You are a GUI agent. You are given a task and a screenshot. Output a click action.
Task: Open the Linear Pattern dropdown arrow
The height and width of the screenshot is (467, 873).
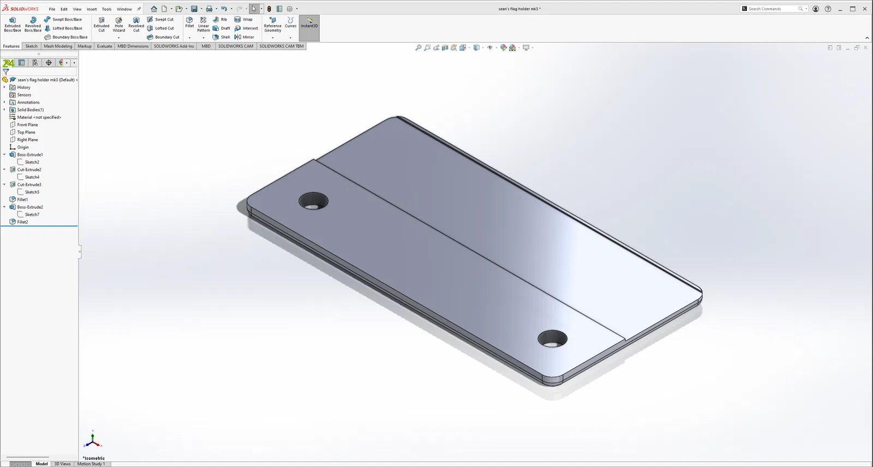click(204, 38)
